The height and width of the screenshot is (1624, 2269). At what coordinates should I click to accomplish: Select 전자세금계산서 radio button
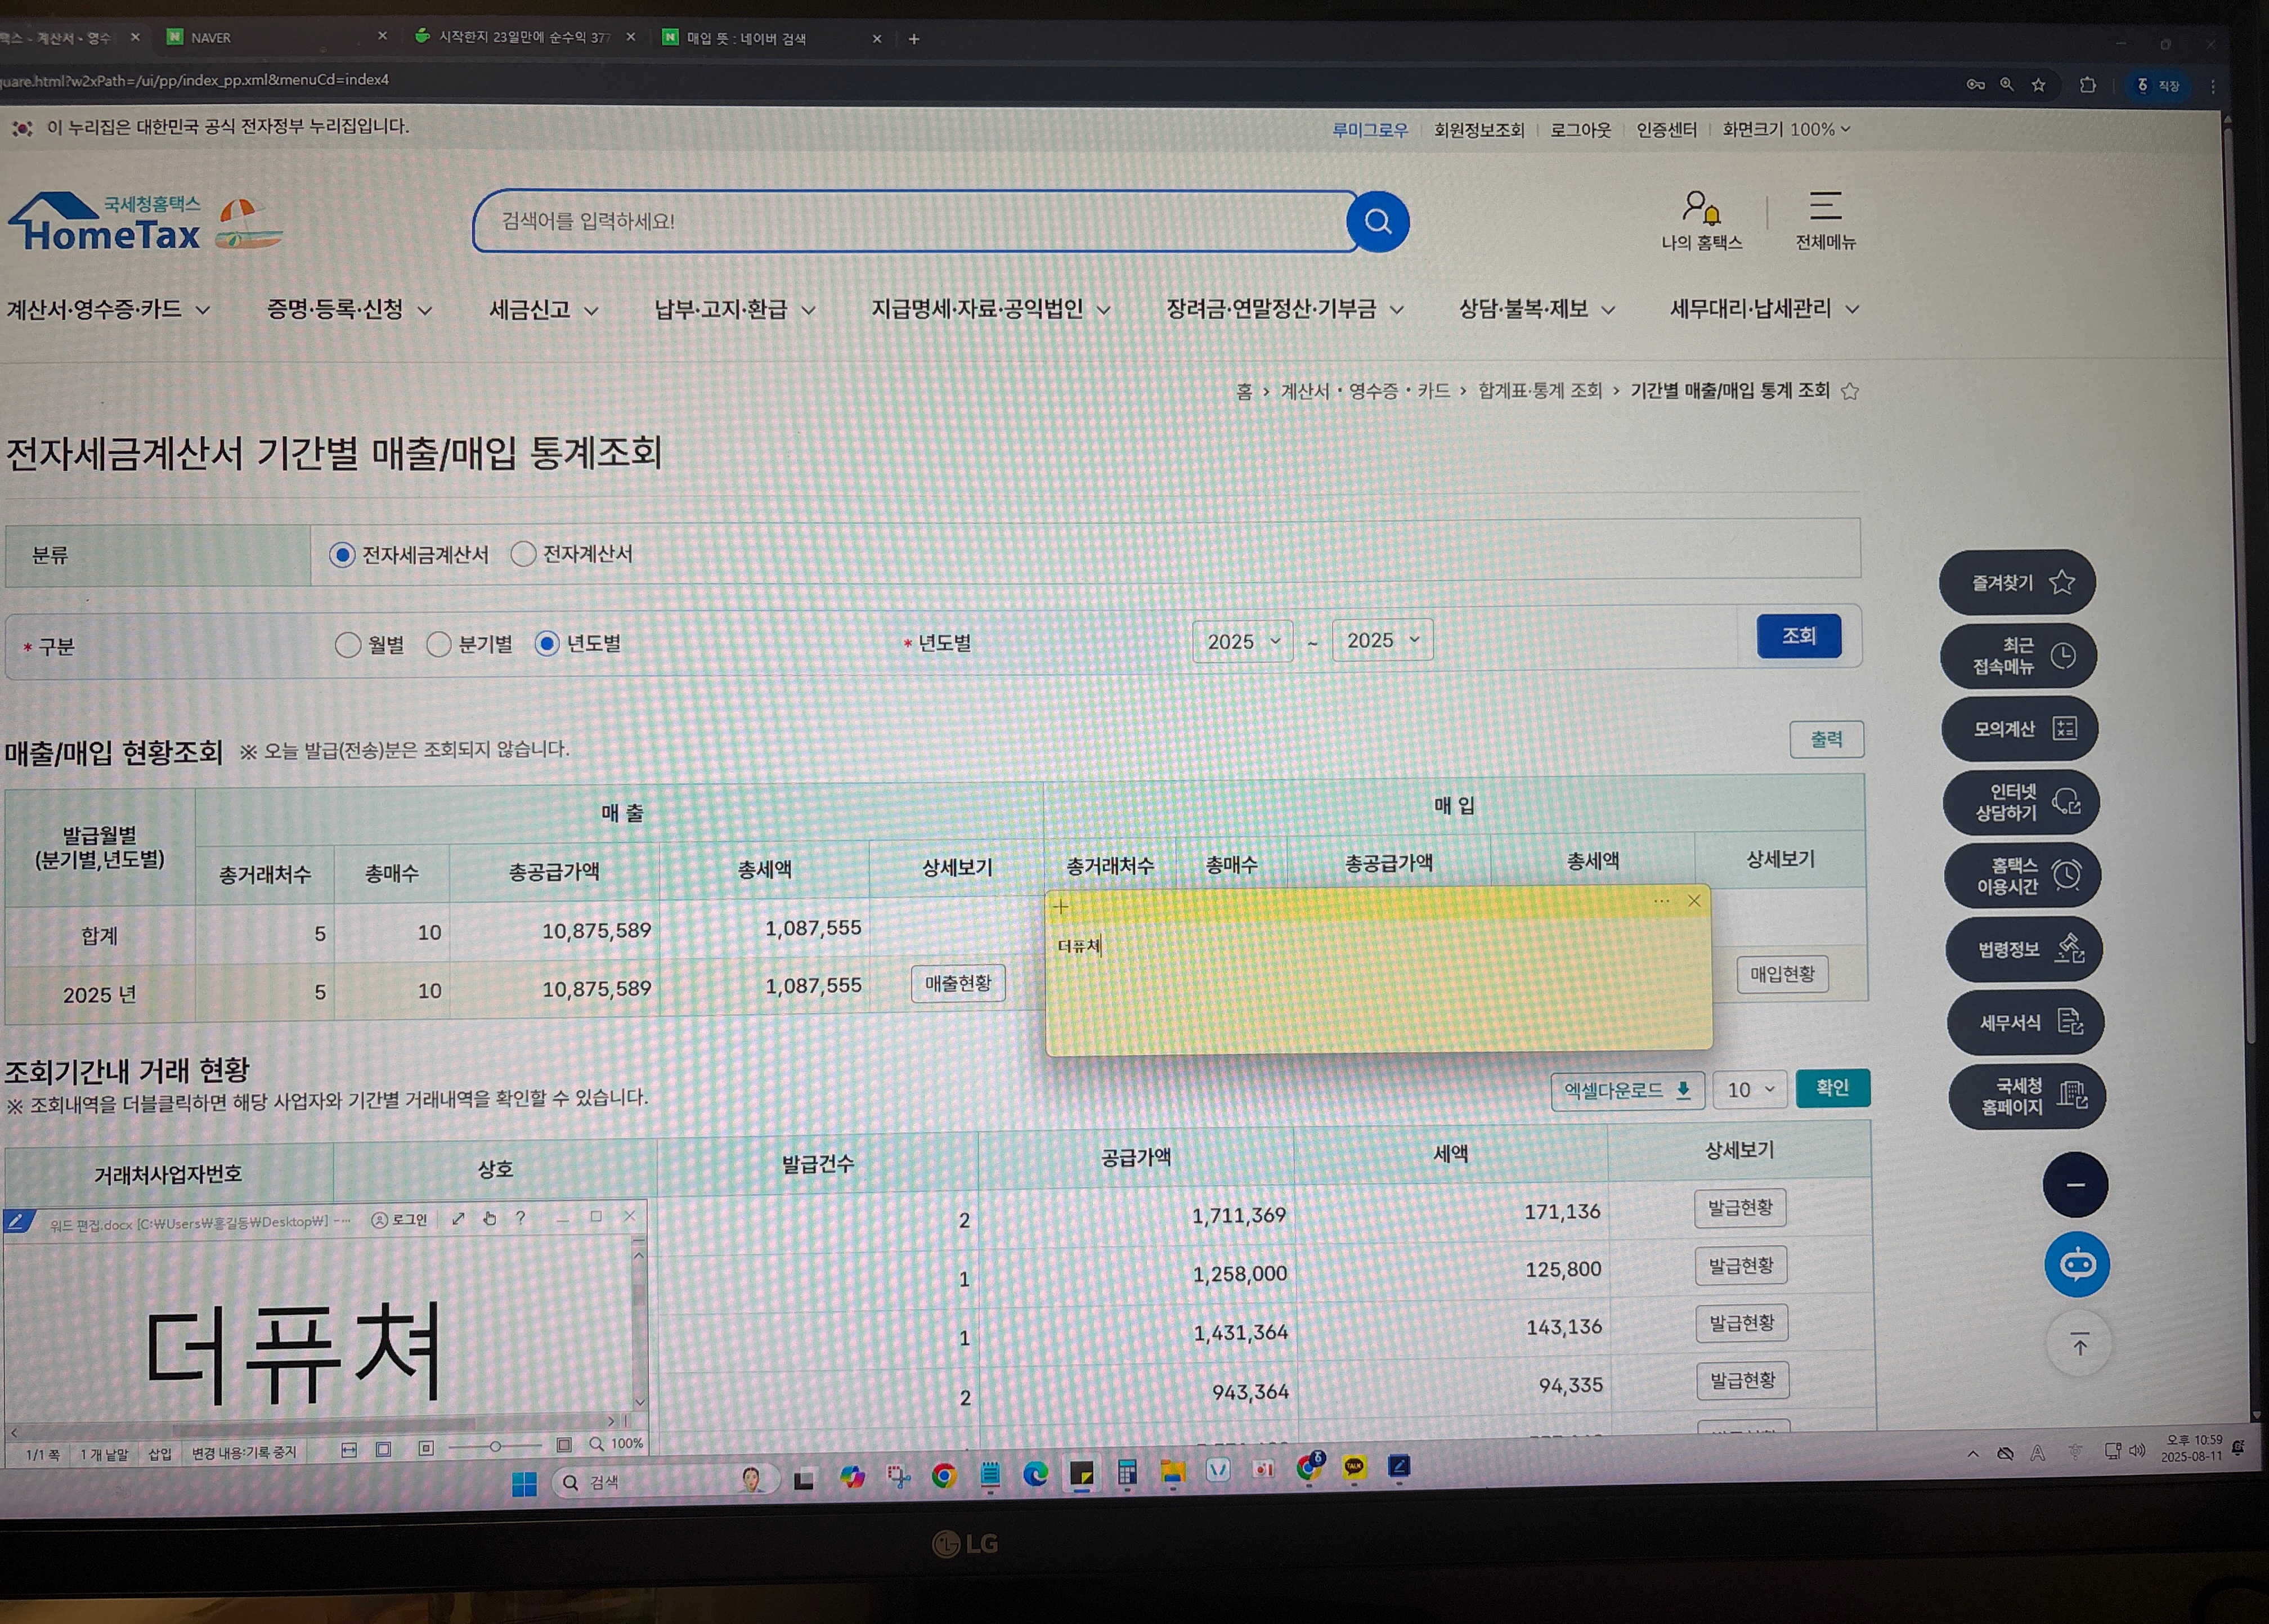pyautogui.click(x=342, y=555)
